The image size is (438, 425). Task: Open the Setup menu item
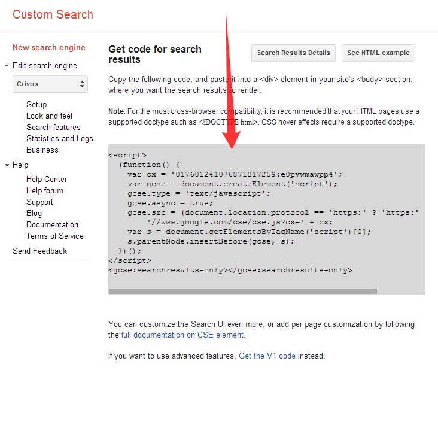pos(36,105)
